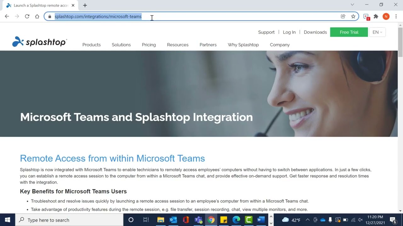Bookmark this page with the star
The width and height of the screenshot is (403, 226).
(x=353, y=16)
